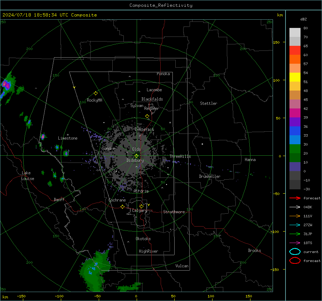Select the light gray swatch between 80 and 70 dBZ
The height and width of the screenshot is (301, 322).
[x=295, y=33]
